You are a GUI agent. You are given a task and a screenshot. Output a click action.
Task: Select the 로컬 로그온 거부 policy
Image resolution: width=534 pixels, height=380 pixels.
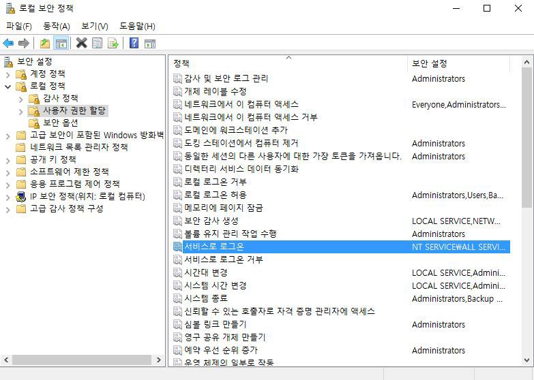pos(216,182)
